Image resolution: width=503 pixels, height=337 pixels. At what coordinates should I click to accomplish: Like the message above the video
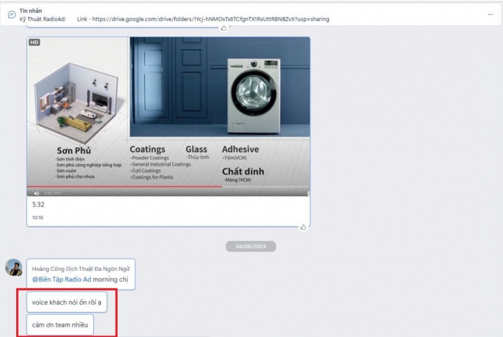[x=224, y=27]
